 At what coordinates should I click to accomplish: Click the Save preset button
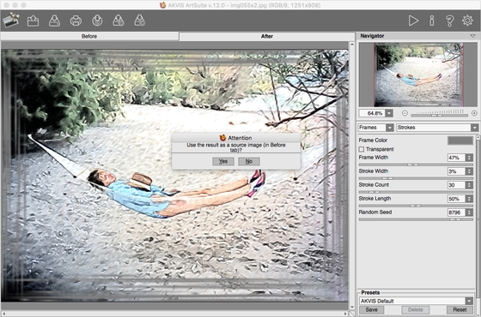coord(371,309)
